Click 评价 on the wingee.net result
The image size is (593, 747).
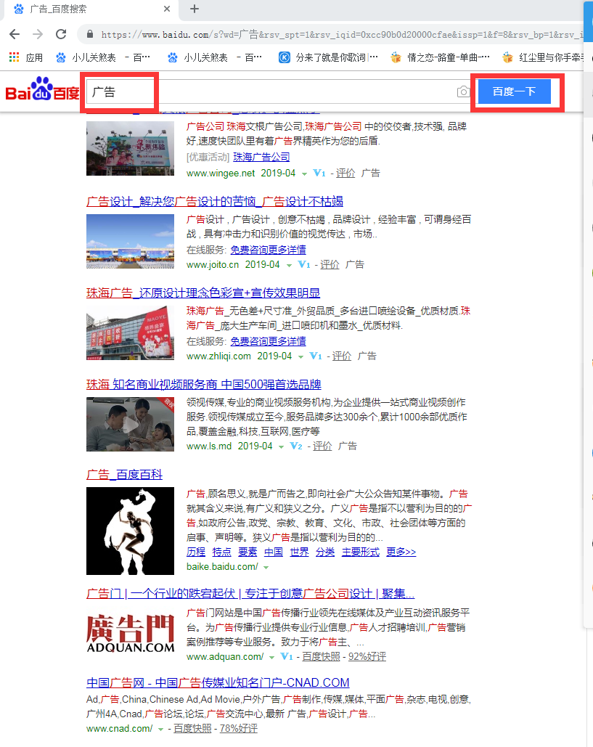[x=345, y=173]
